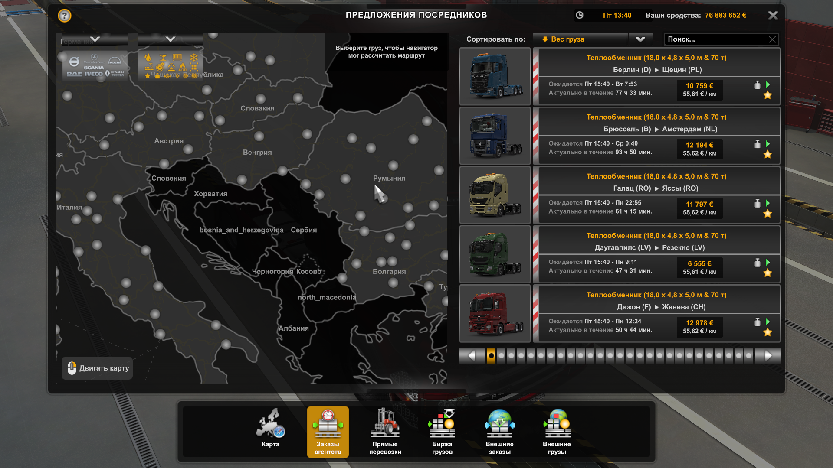
Task: Toggle the liquid cargo droplet filter
Action: tap(148, 58)
